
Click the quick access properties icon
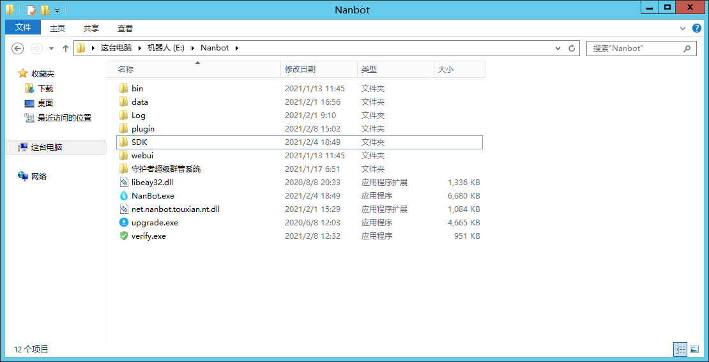point(31,10)
